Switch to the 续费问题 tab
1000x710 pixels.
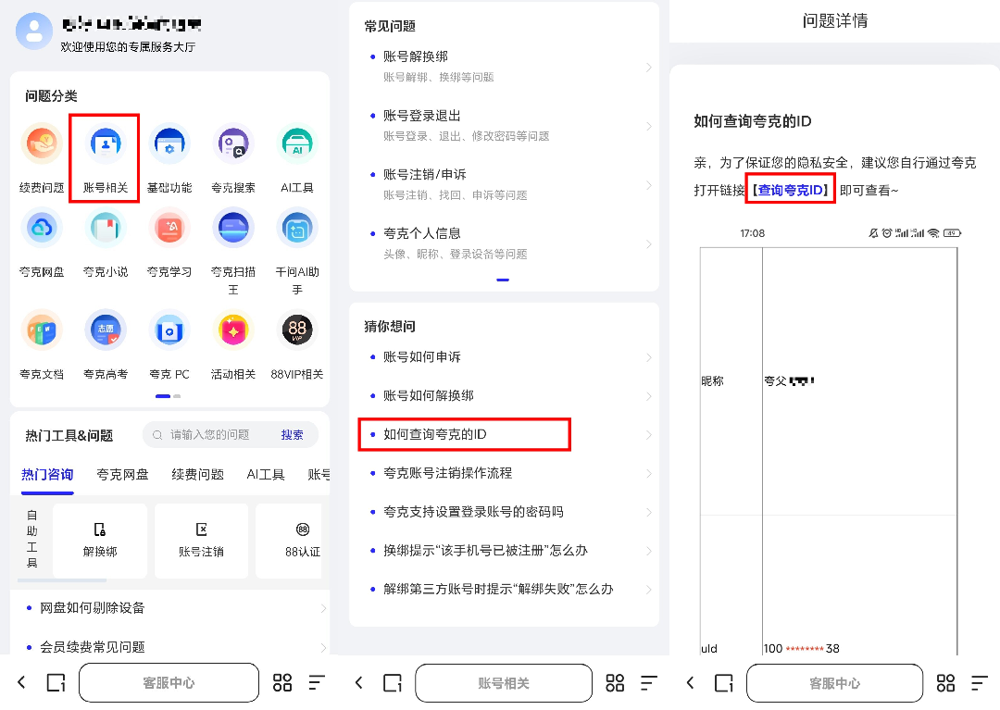tap(198, 475)
